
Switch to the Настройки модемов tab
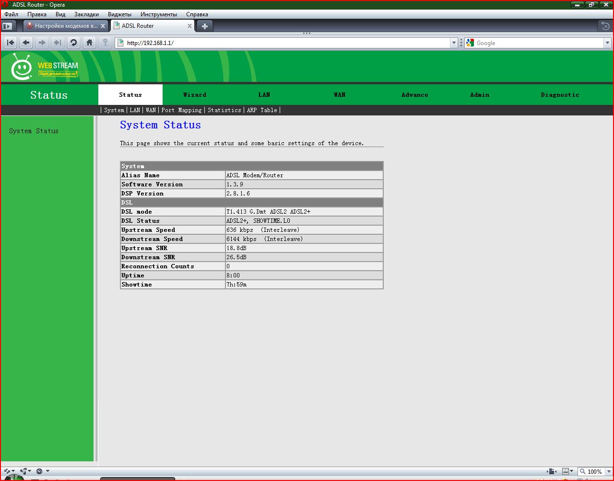pos(66,26)
